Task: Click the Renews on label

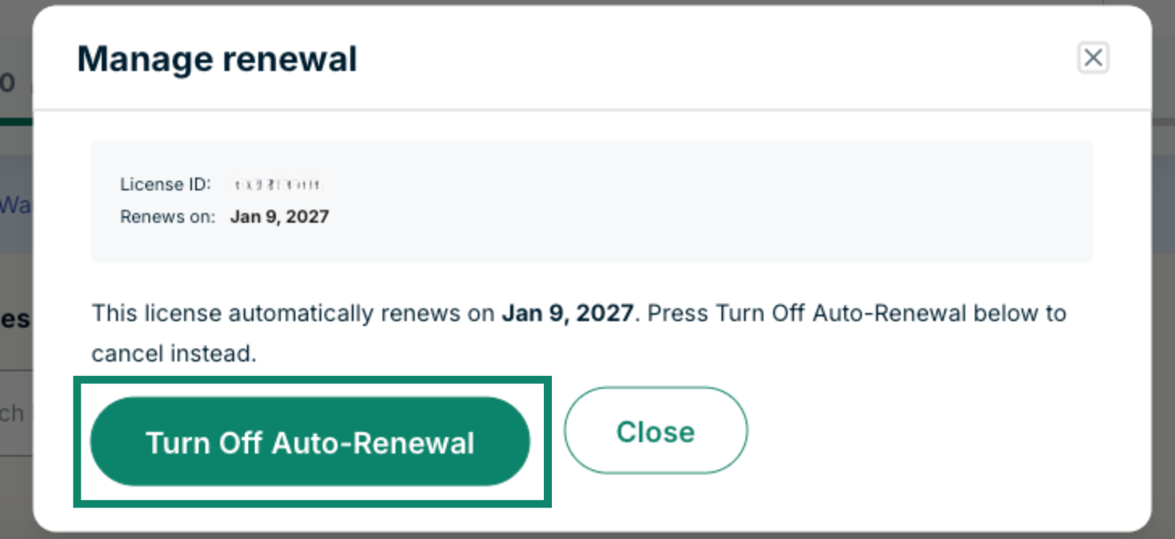Action: tap(168, 216)
